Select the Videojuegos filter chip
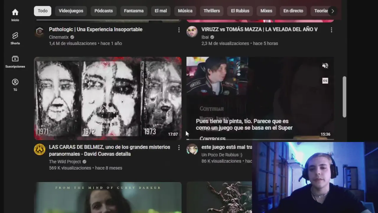This screenshot has height=213, width=378. (x=71, y=11)
